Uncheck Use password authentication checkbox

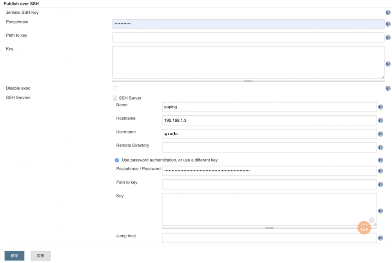tap(117, 160)
